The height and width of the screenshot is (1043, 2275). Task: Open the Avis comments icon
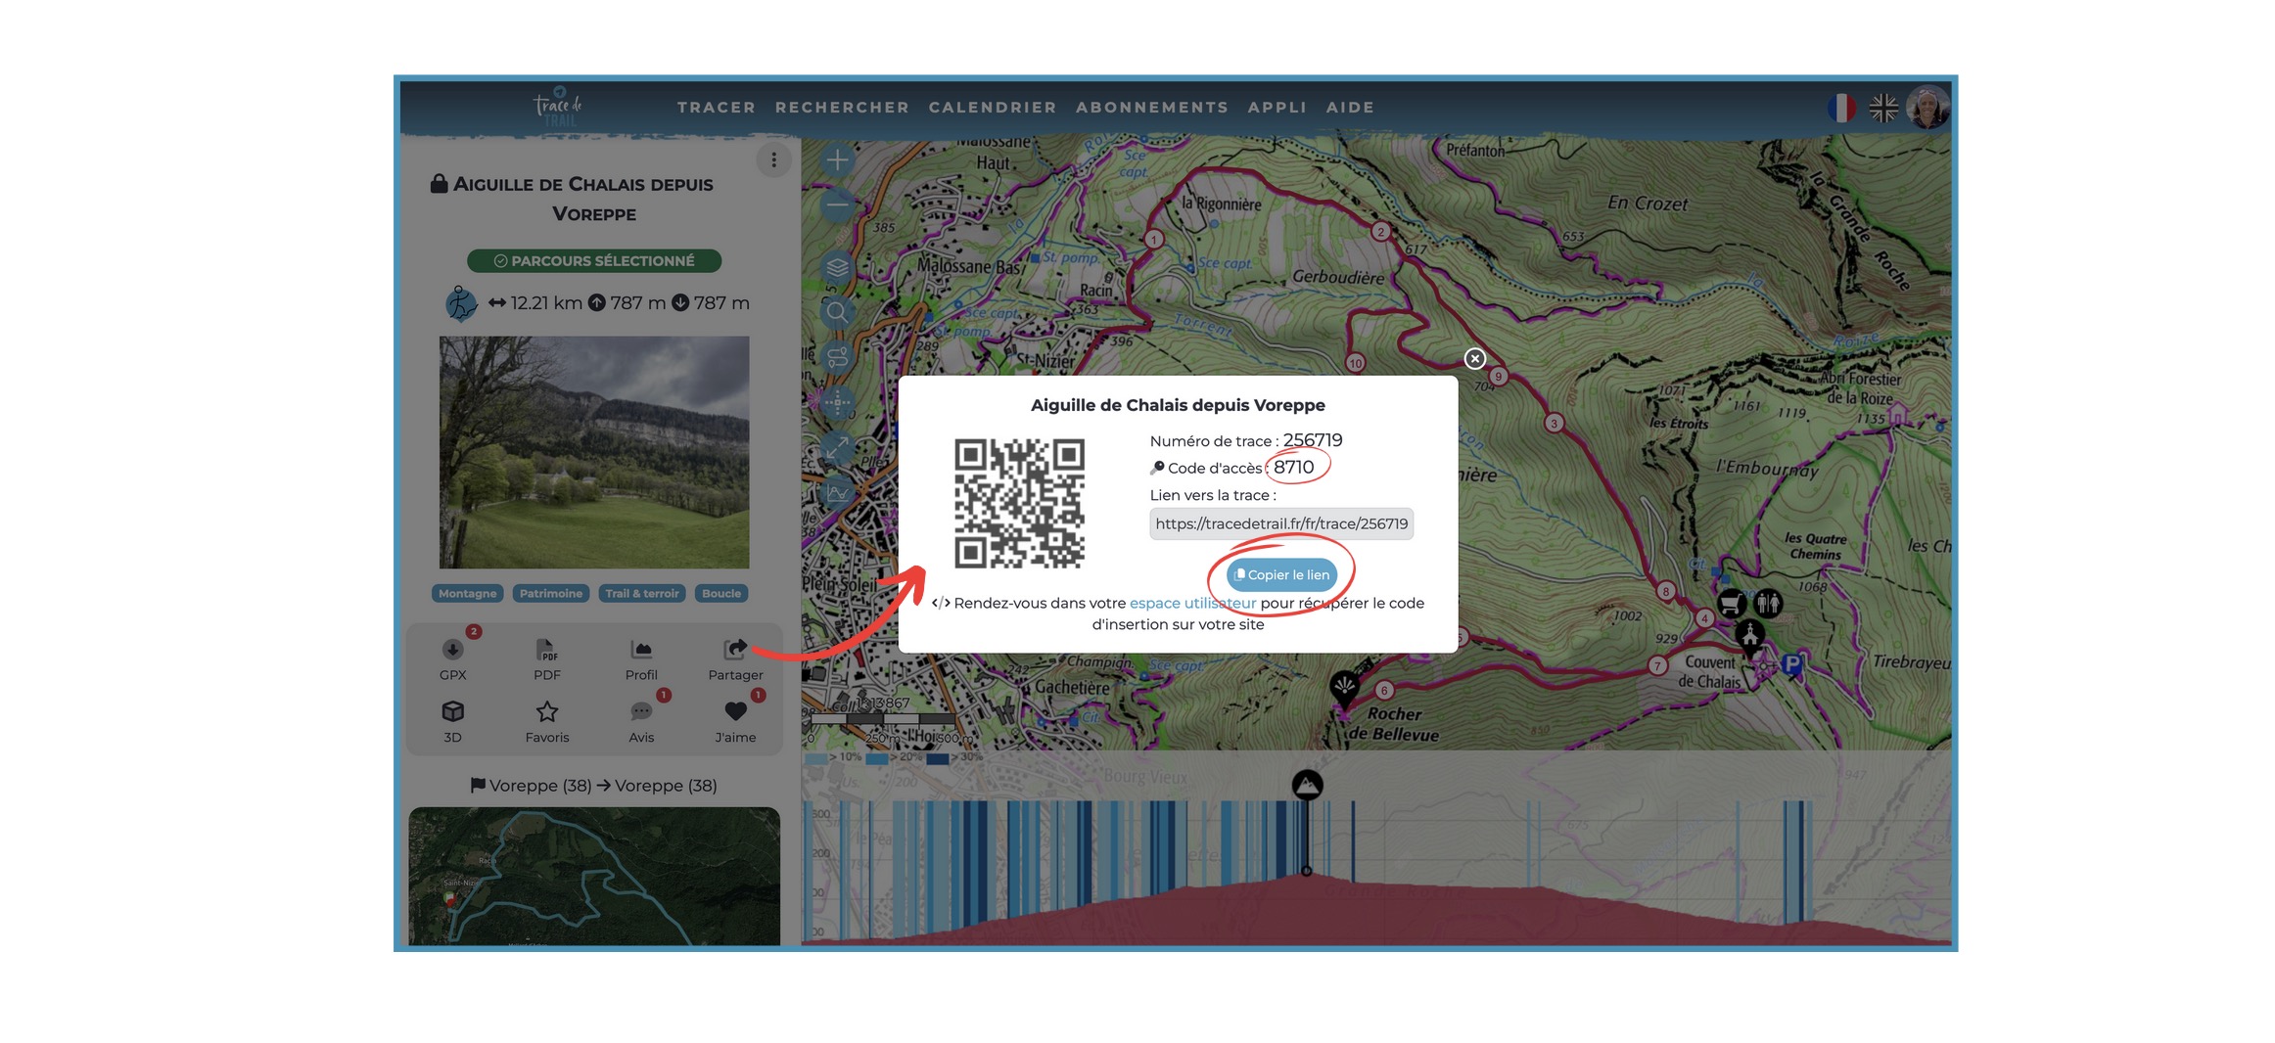[641, 711]
